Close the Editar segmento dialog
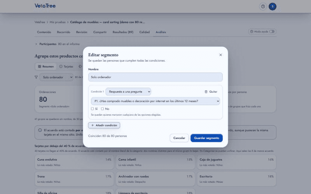The image size is (311, 194). click(x=220, y=55)
